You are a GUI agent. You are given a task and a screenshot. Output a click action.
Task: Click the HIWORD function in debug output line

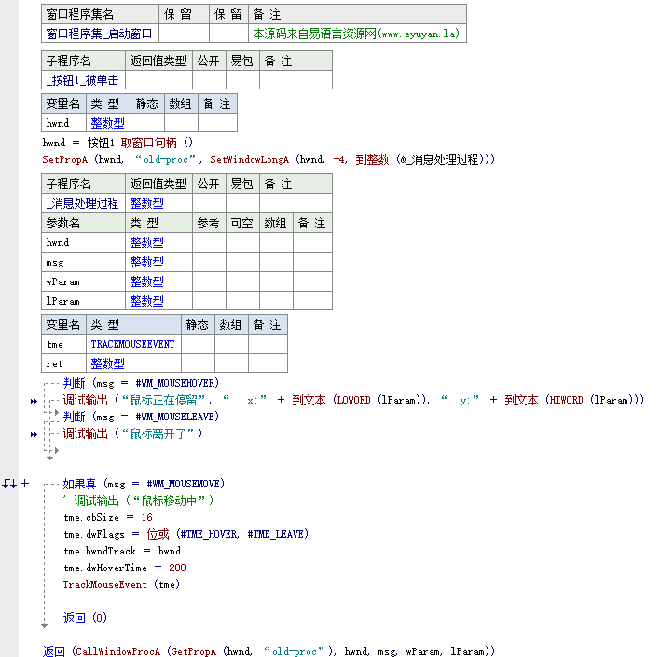[x=566, y=400]
